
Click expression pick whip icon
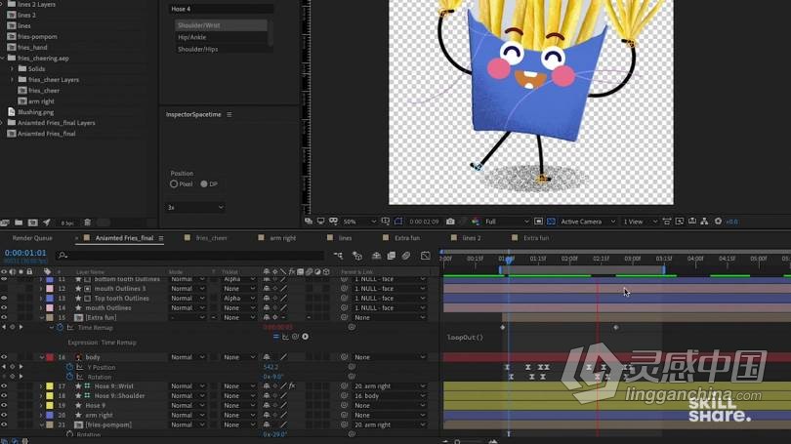coord(296,337)
